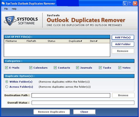Screen dimensions: 139x117
Task: Click the Add Folder button
Action: click(123, 44)
